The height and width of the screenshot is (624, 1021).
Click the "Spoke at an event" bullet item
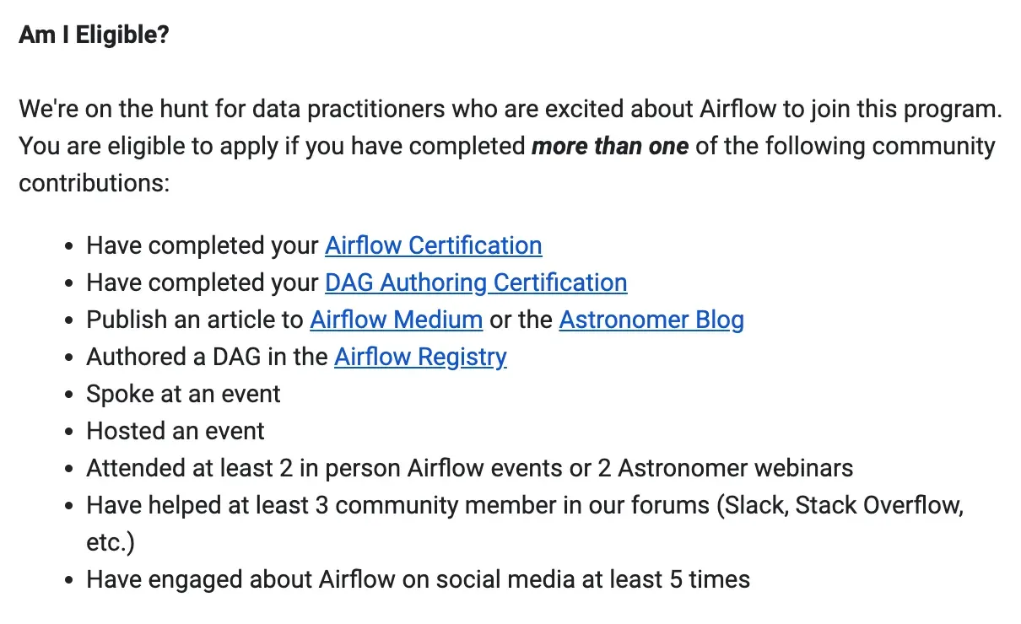[x=183, y=394]
